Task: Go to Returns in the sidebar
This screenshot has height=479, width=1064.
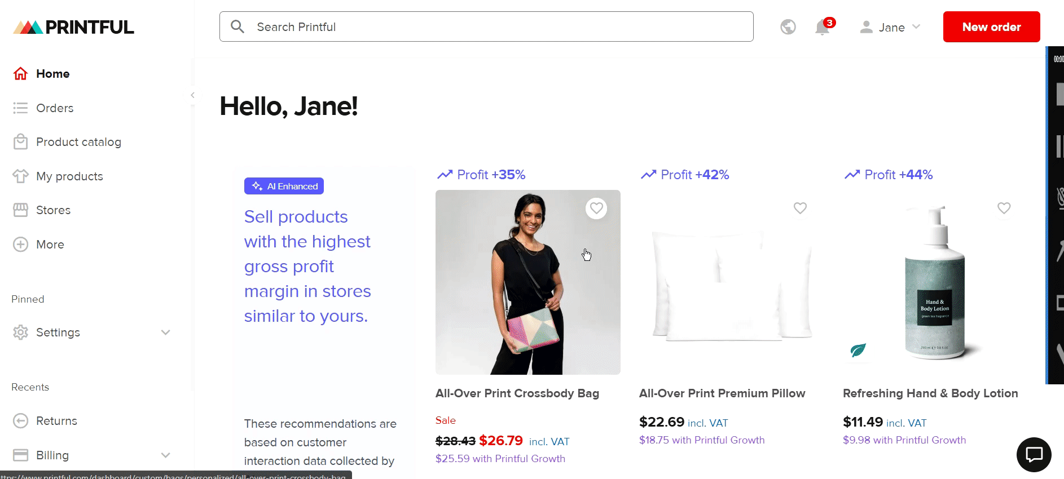Action: tap(56, 420)
